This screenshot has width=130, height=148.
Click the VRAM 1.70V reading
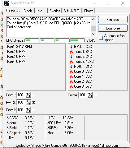point(20,128)
